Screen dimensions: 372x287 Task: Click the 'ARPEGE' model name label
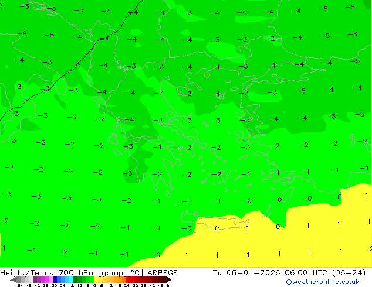point(163,273)
